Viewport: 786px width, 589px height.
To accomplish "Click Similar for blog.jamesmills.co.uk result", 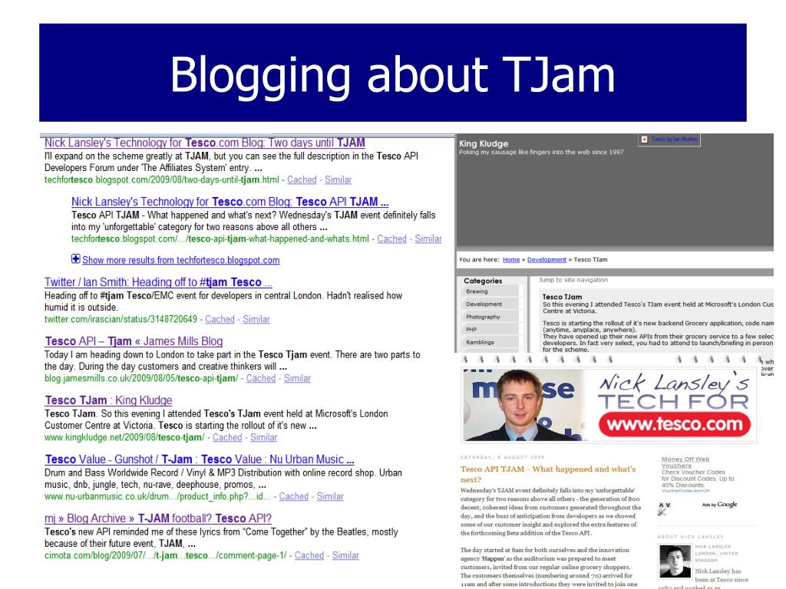I will [297, 378].
